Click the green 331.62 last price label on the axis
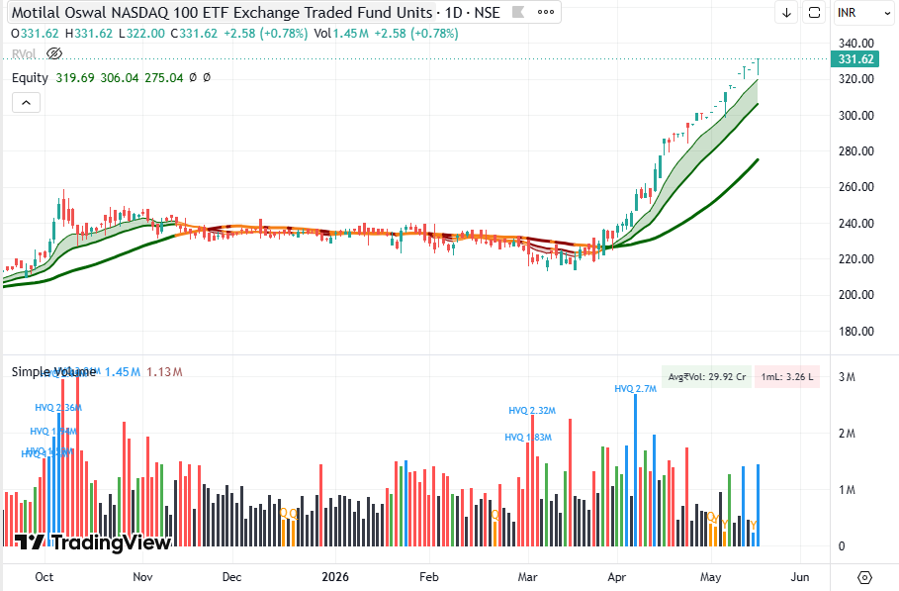Screen dimensions: 899x591 point(855,59)
